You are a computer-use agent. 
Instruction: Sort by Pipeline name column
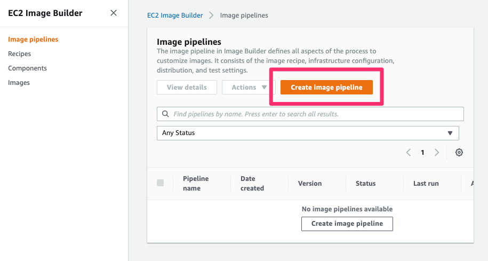point(196,184)
